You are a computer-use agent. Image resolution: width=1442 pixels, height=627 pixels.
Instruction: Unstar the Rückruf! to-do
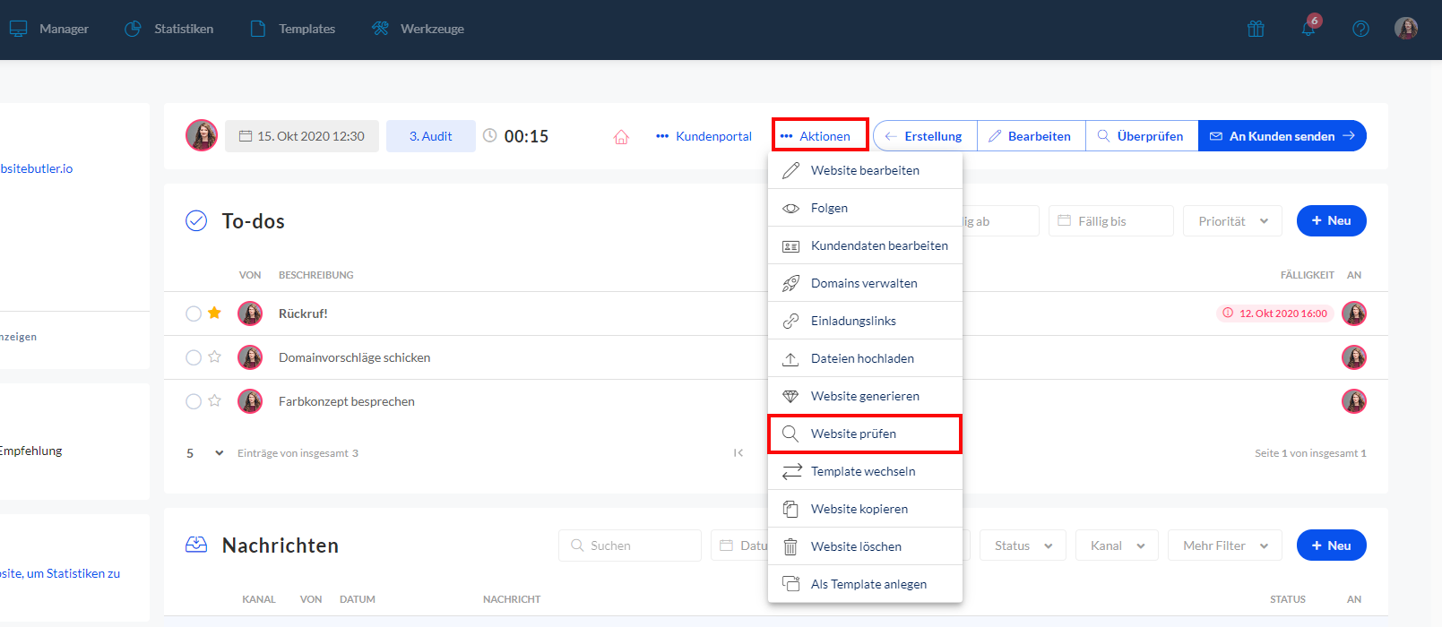coord(214,313)
